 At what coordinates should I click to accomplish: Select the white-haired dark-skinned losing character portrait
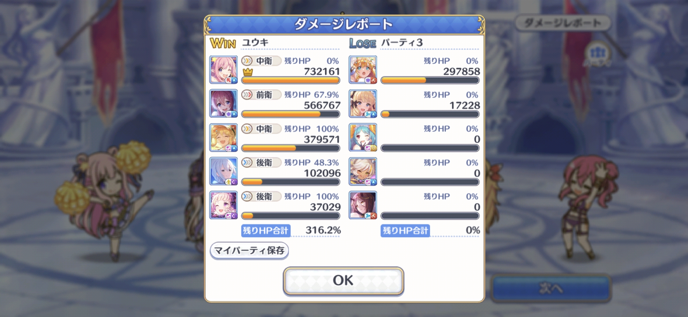(363, 171)
